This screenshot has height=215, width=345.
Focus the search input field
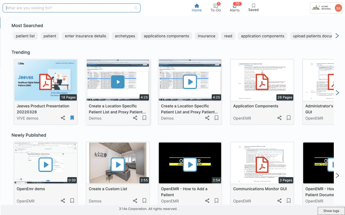click(72, 8)
